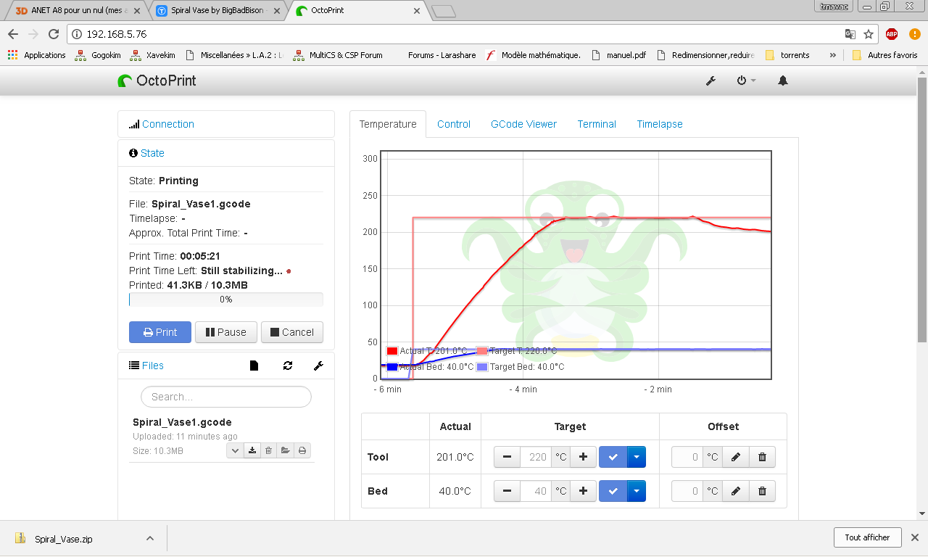Viewport: 928px width, 557px height.
Task: Load Spiral_Vase1.gcode with folder icon
Action: [286, 450]
